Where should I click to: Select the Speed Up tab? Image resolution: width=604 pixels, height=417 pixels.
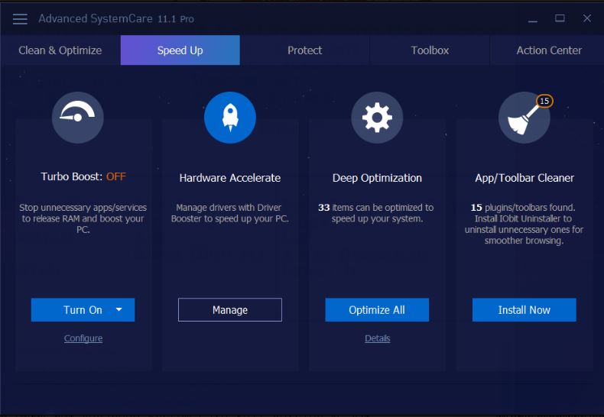(x=180, y=50)
